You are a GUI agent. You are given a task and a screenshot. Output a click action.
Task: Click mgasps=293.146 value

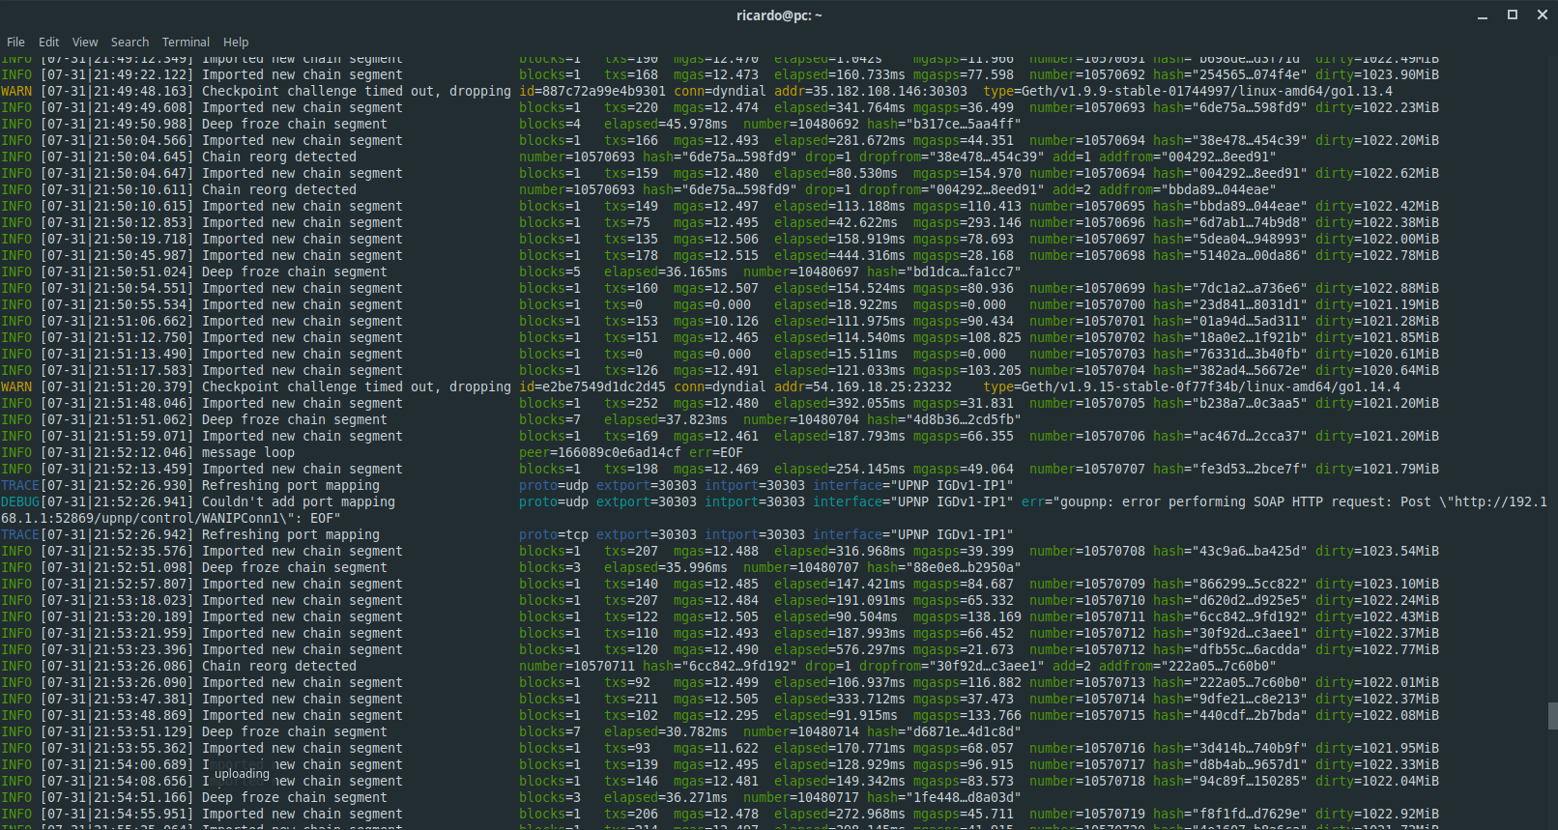click(967, 222)
